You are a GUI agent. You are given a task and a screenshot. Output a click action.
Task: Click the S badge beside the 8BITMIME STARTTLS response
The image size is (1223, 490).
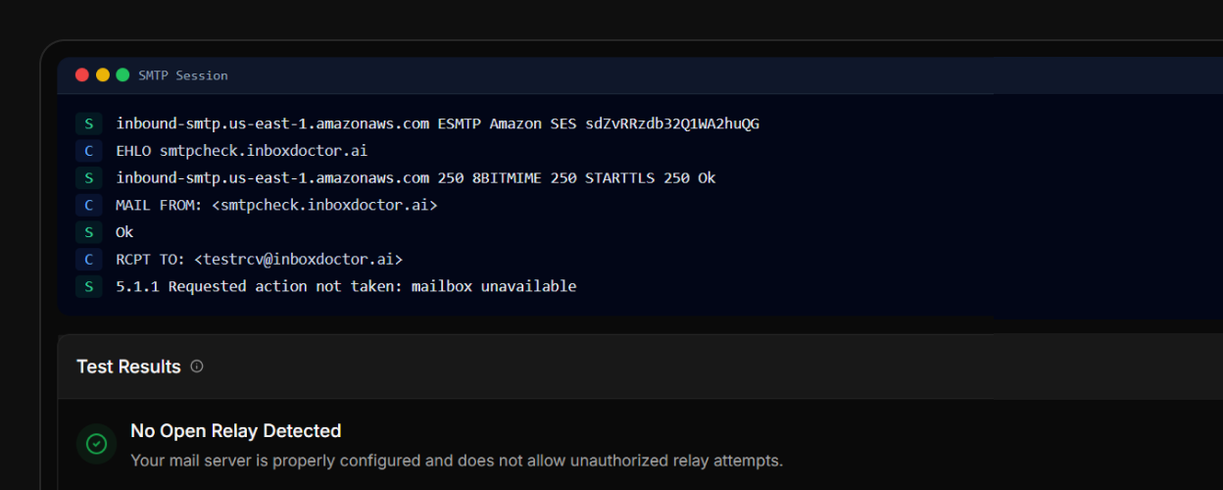(x=89, y=178)
